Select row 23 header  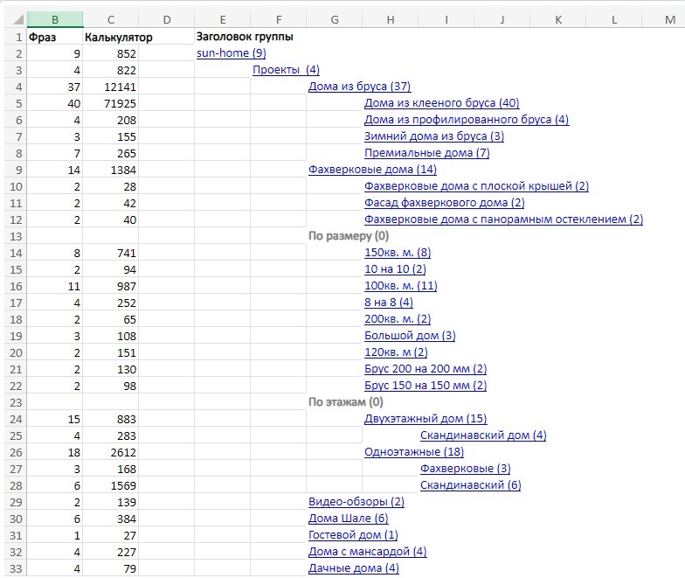(16, 402)
